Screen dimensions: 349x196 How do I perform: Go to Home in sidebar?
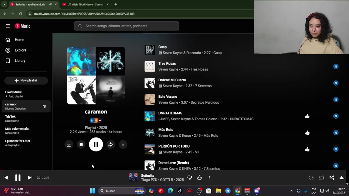click(26, 40)
